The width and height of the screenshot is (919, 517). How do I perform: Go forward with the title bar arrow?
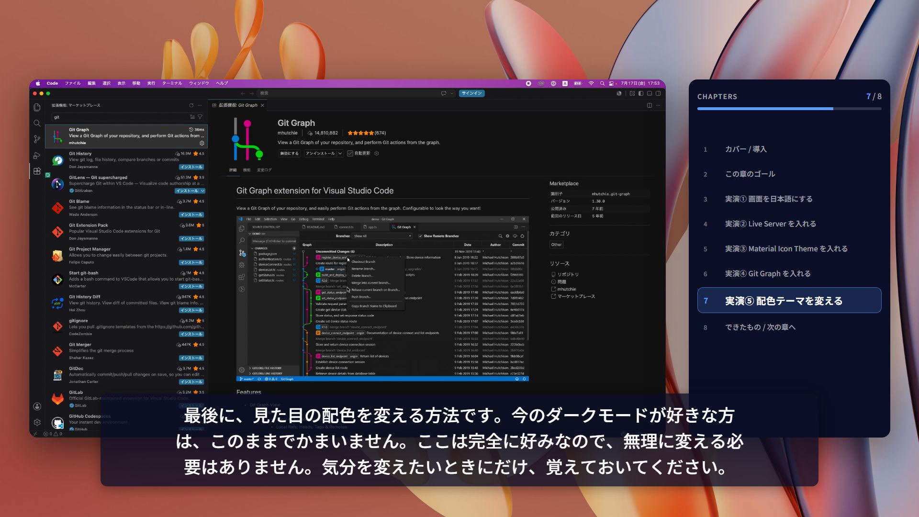point(251,93)
